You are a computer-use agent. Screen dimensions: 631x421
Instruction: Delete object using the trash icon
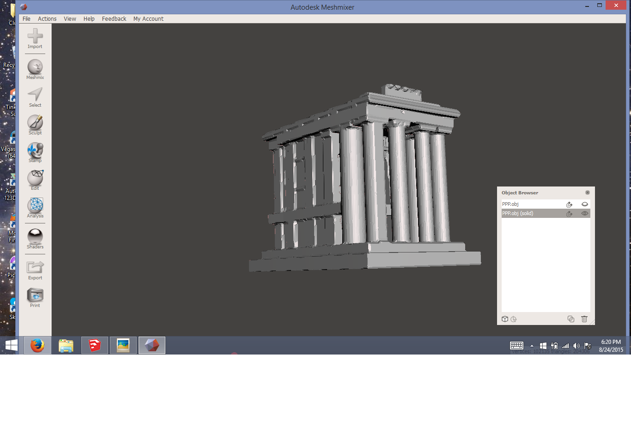pos(584,319)
